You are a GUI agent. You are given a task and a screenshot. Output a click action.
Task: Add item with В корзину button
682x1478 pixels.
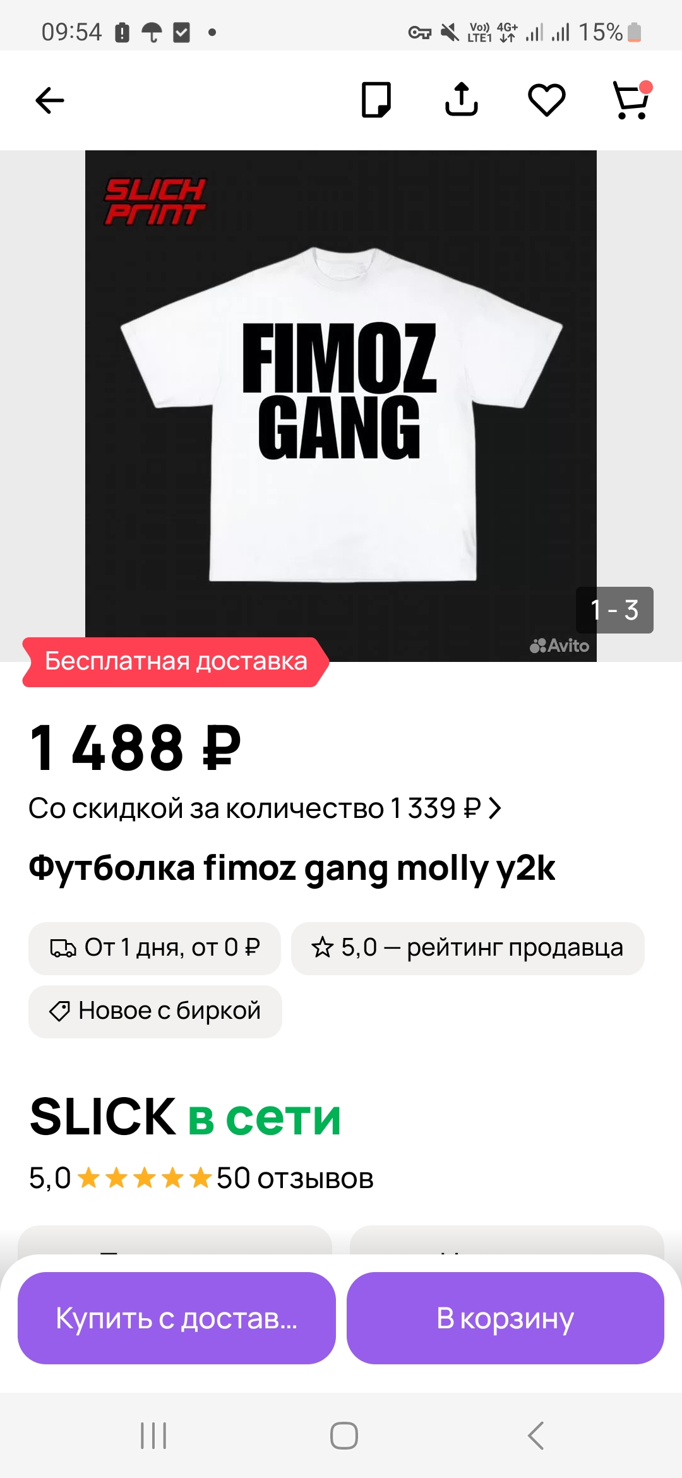point(505,1318)
